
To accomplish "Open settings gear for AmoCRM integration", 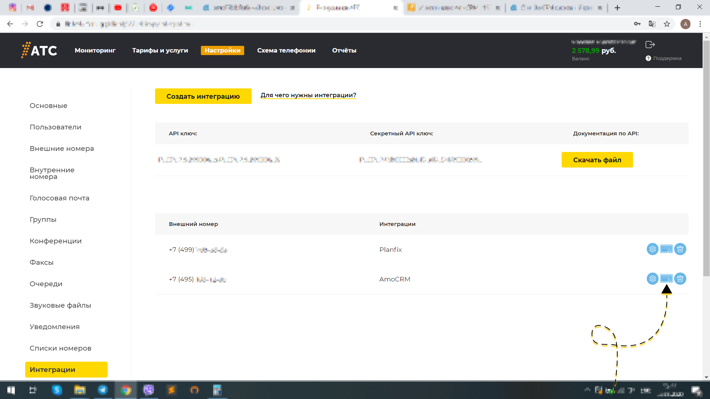I will coord(652,279).
